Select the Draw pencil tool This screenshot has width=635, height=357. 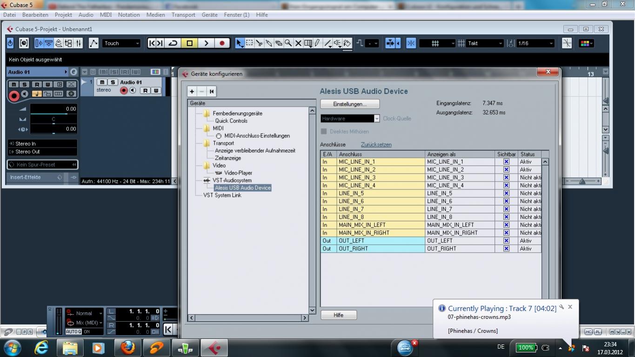(318, 43)
